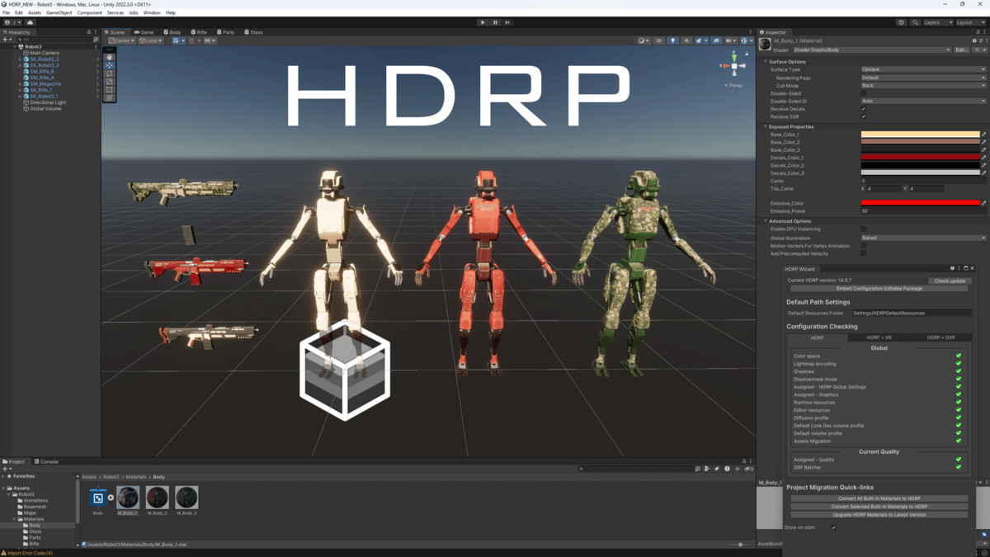This screenshot has height=557, width=990.
Task: Open Undo History from top toolbar
Action: 901,22
